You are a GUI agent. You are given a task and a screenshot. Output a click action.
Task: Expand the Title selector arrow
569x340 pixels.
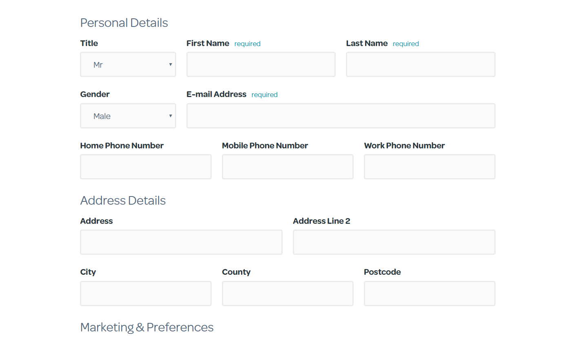click(170, 64)
